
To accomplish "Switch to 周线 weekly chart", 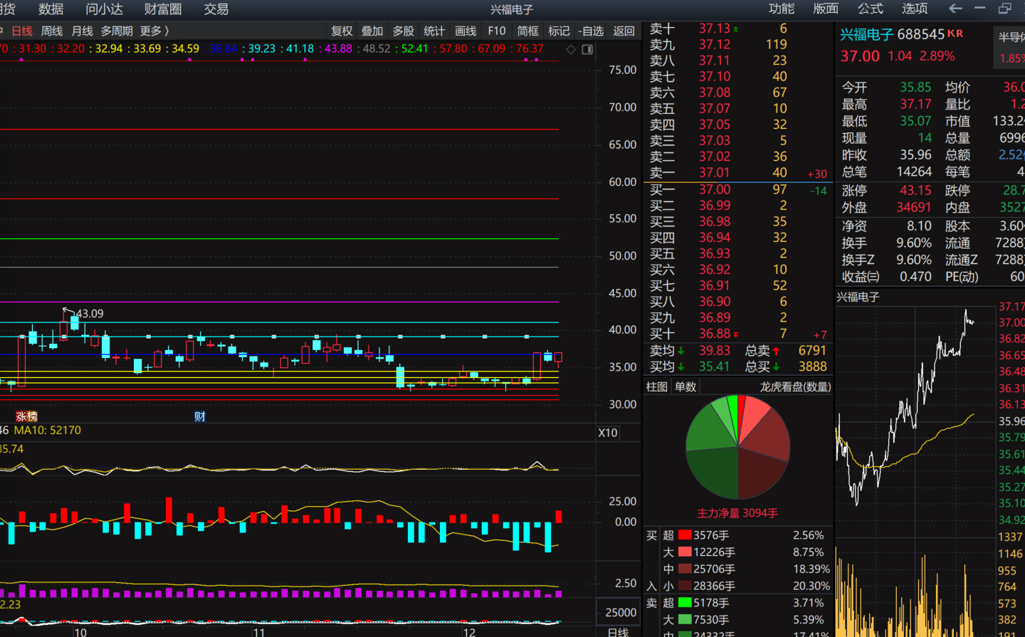I will [52, 31].
